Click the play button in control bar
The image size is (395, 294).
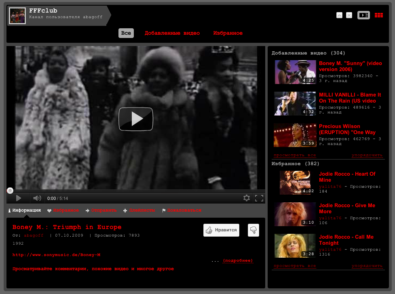pyautogui.click(x=18, y=198)
